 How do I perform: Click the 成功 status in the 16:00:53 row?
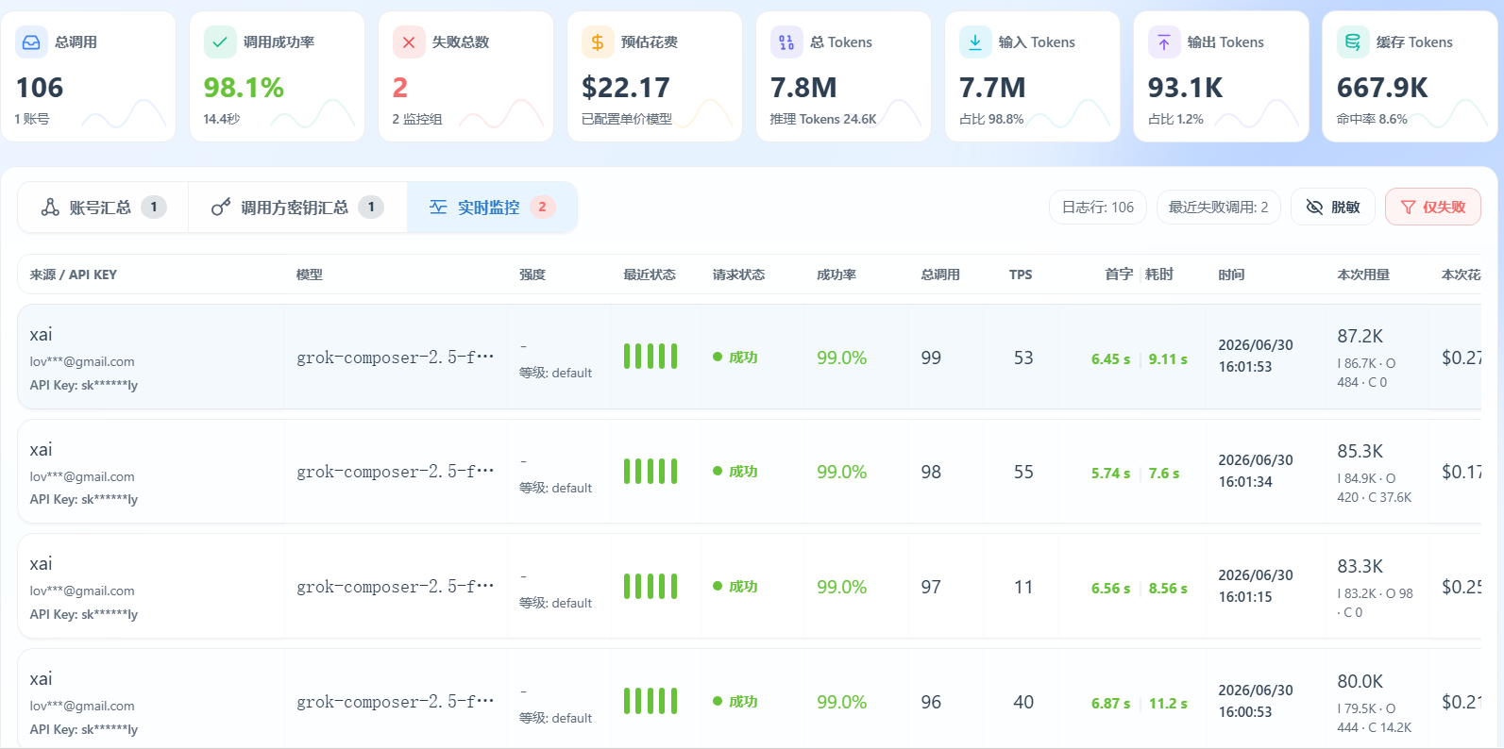[735, 702]
